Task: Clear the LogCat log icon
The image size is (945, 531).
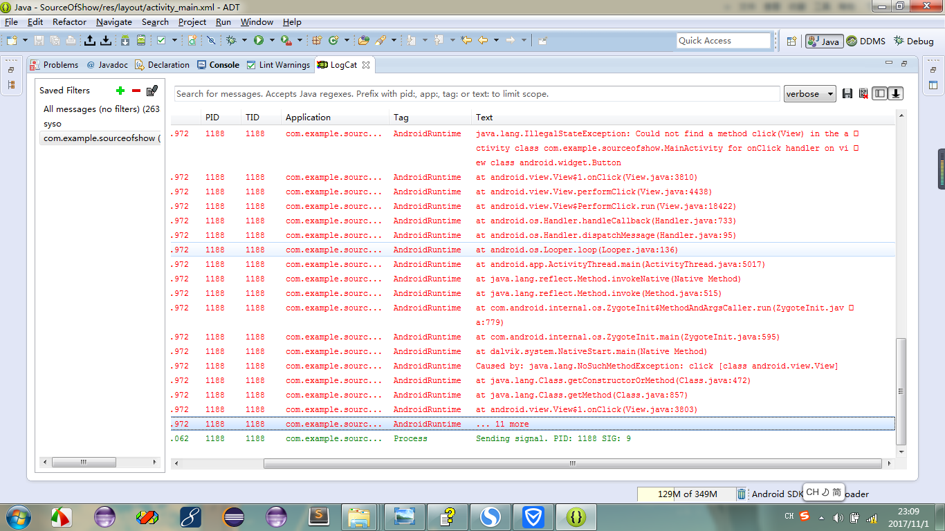Action: 863,94
